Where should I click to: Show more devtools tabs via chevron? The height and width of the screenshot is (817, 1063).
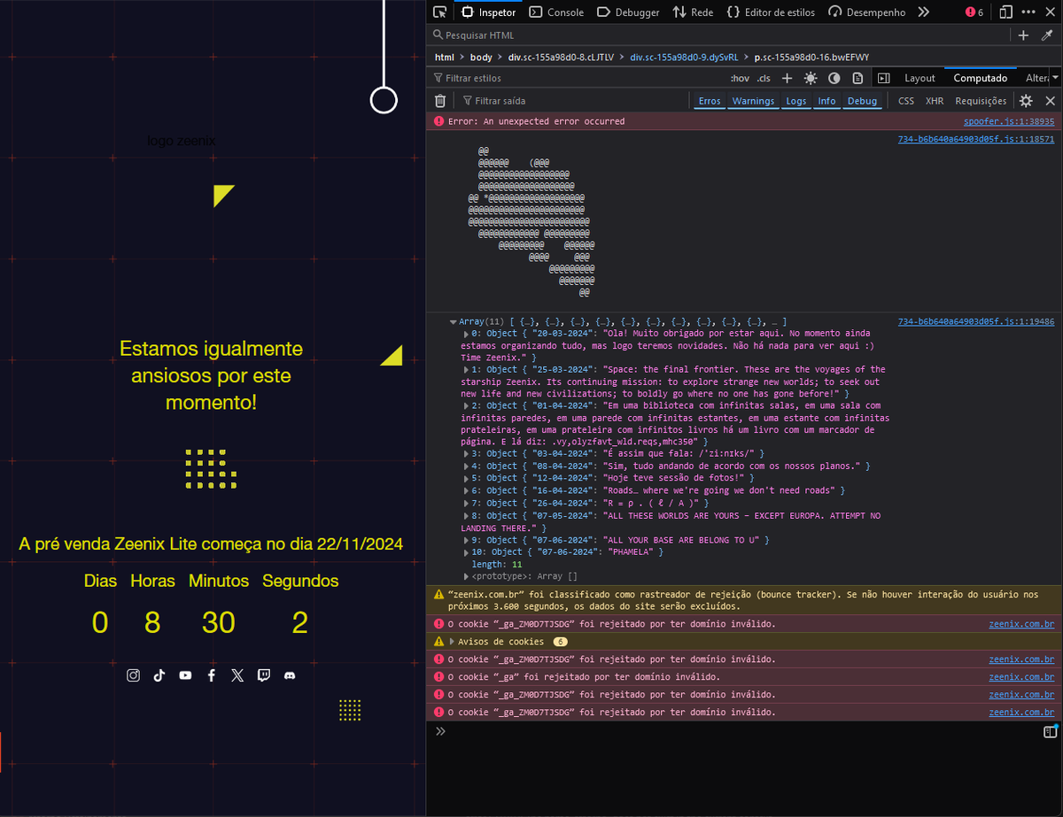click(x=923, y=12)
